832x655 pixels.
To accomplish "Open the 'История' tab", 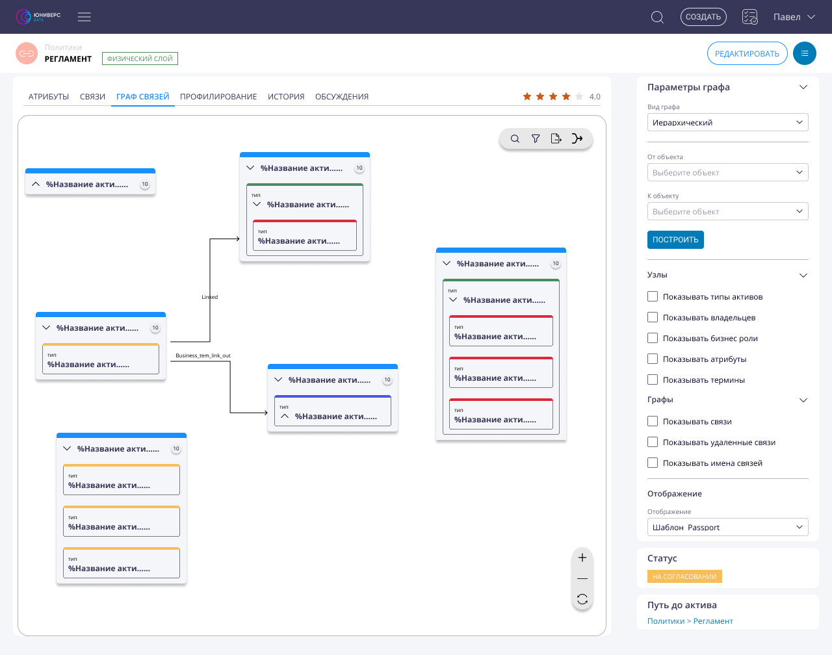I will coord(286,97).
